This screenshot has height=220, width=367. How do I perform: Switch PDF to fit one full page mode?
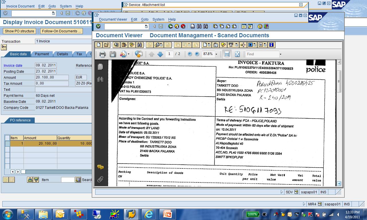point(237,54)
